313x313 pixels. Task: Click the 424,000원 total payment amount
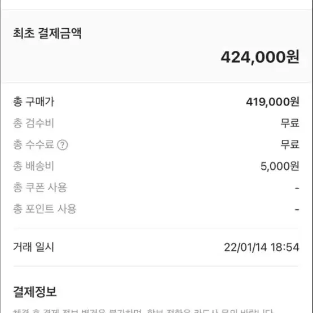click(260, 58)
